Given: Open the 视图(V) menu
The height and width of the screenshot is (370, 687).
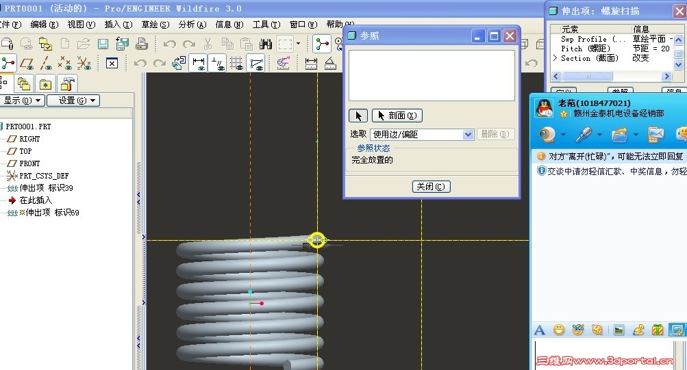Looking at the screenshot, I should (x=81, y=25).
